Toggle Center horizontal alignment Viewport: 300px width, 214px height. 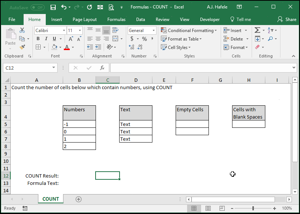pos(98,39)
